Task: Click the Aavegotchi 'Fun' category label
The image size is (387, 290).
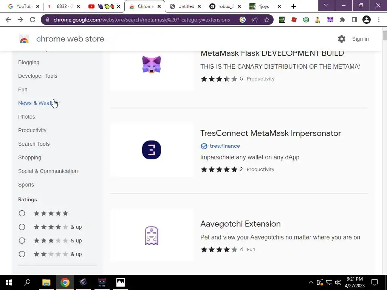Action: pos(251,249)
